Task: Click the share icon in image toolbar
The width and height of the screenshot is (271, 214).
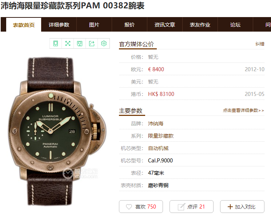Action: coord(92,44)
